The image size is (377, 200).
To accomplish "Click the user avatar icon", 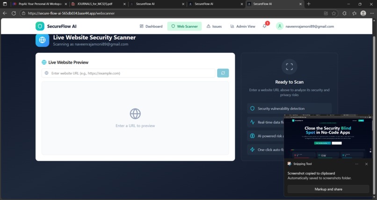I will click(x=280, y=26).
